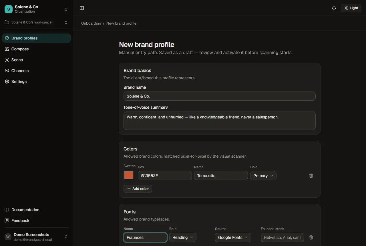The width and height of the screenshot is (366, 246).
Task: Open notifications bell
Action: click(x=334, y=8)
